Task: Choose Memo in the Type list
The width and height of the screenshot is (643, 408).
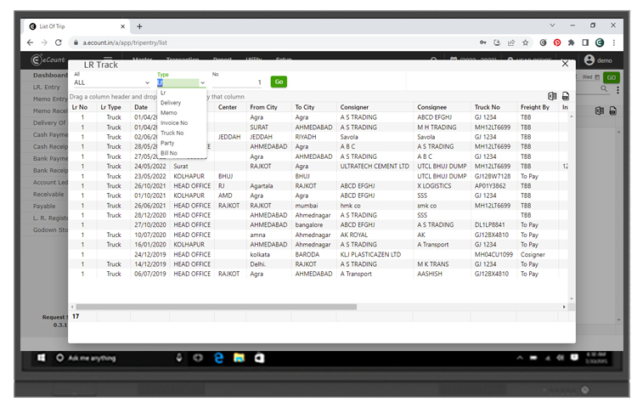Action: coord(168,113)
